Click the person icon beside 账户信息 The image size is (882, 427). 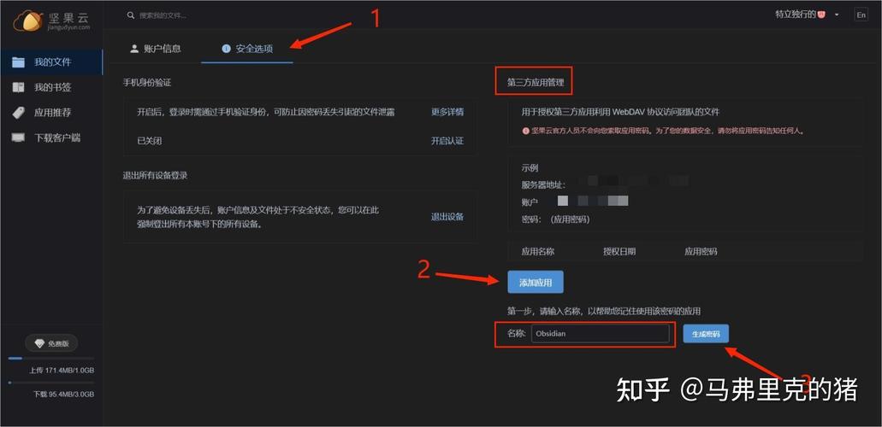134,49
